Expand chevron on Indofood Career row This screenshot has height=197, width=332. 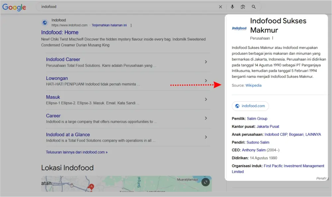click(206, 62)
